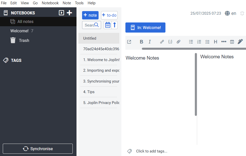The image size is (246, 156).
Task: Click the Search notes field
Action: point(89,25)
